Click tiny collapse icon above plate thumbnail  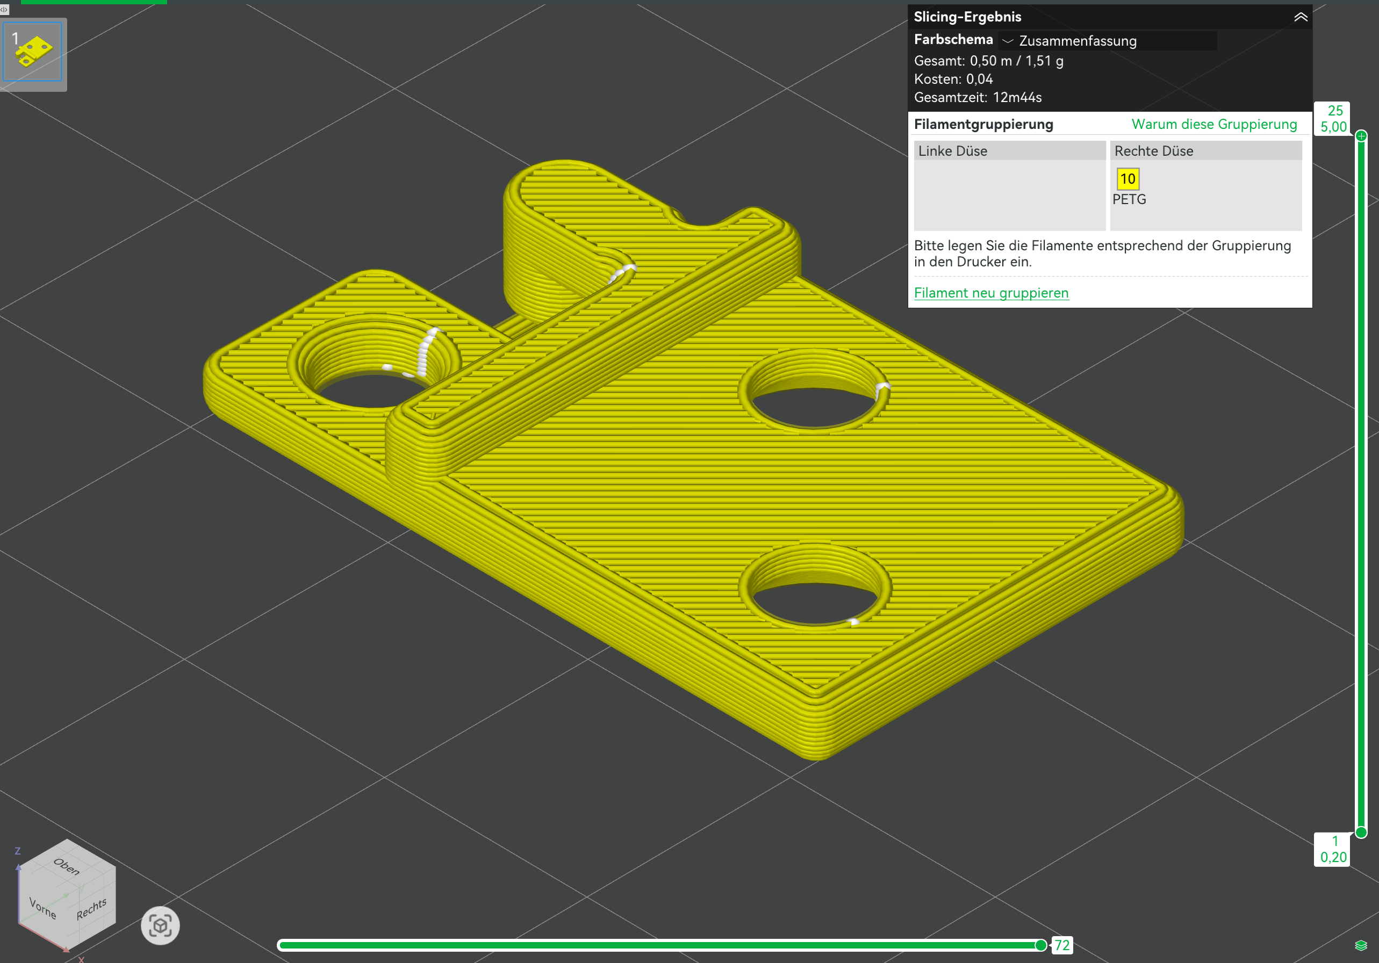4,9
